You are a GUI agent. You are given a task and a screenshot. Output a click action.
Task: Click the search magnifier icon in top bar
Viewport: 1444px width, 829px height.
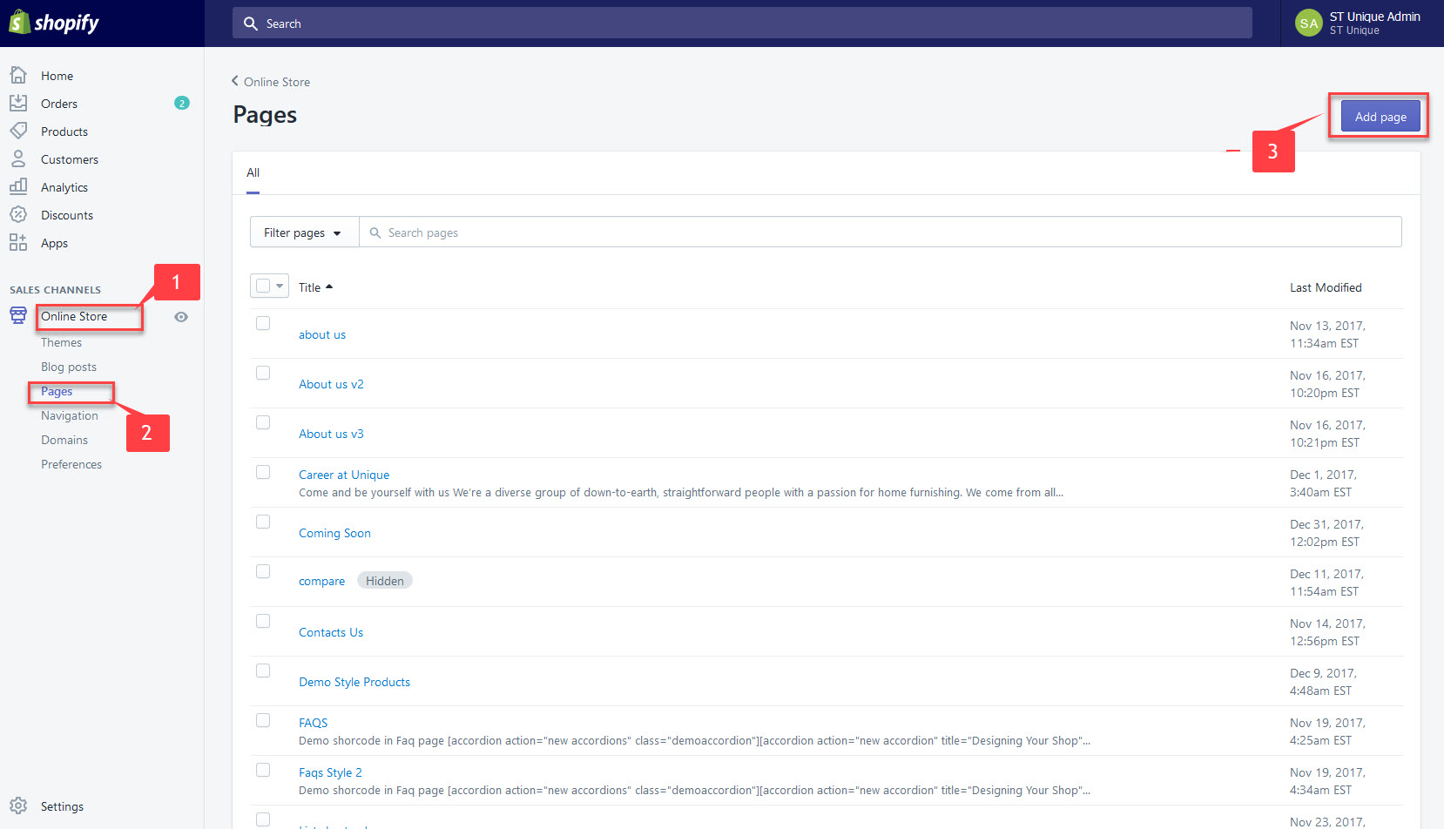click(251, 24)
